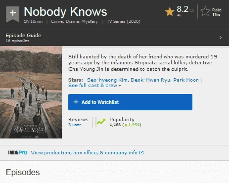Open Seo-hyeong Kim's profile link

tap(107, 80)
